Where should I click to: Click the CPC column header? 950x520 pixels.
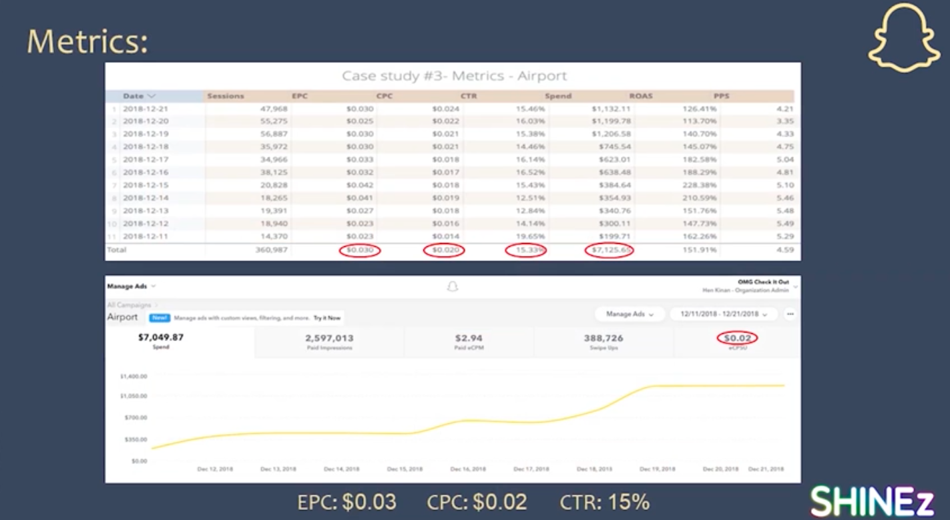[x=385, y=96]
